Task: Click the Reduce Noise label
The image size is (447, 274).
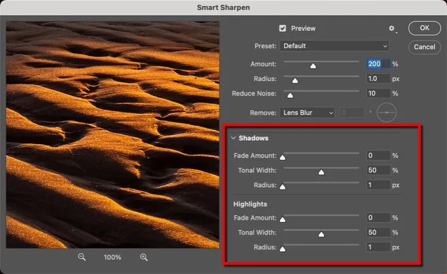Action: coord(254,93)
